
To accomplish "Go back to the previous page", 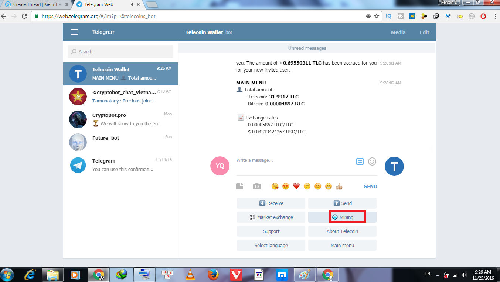I will click(4, 16).
